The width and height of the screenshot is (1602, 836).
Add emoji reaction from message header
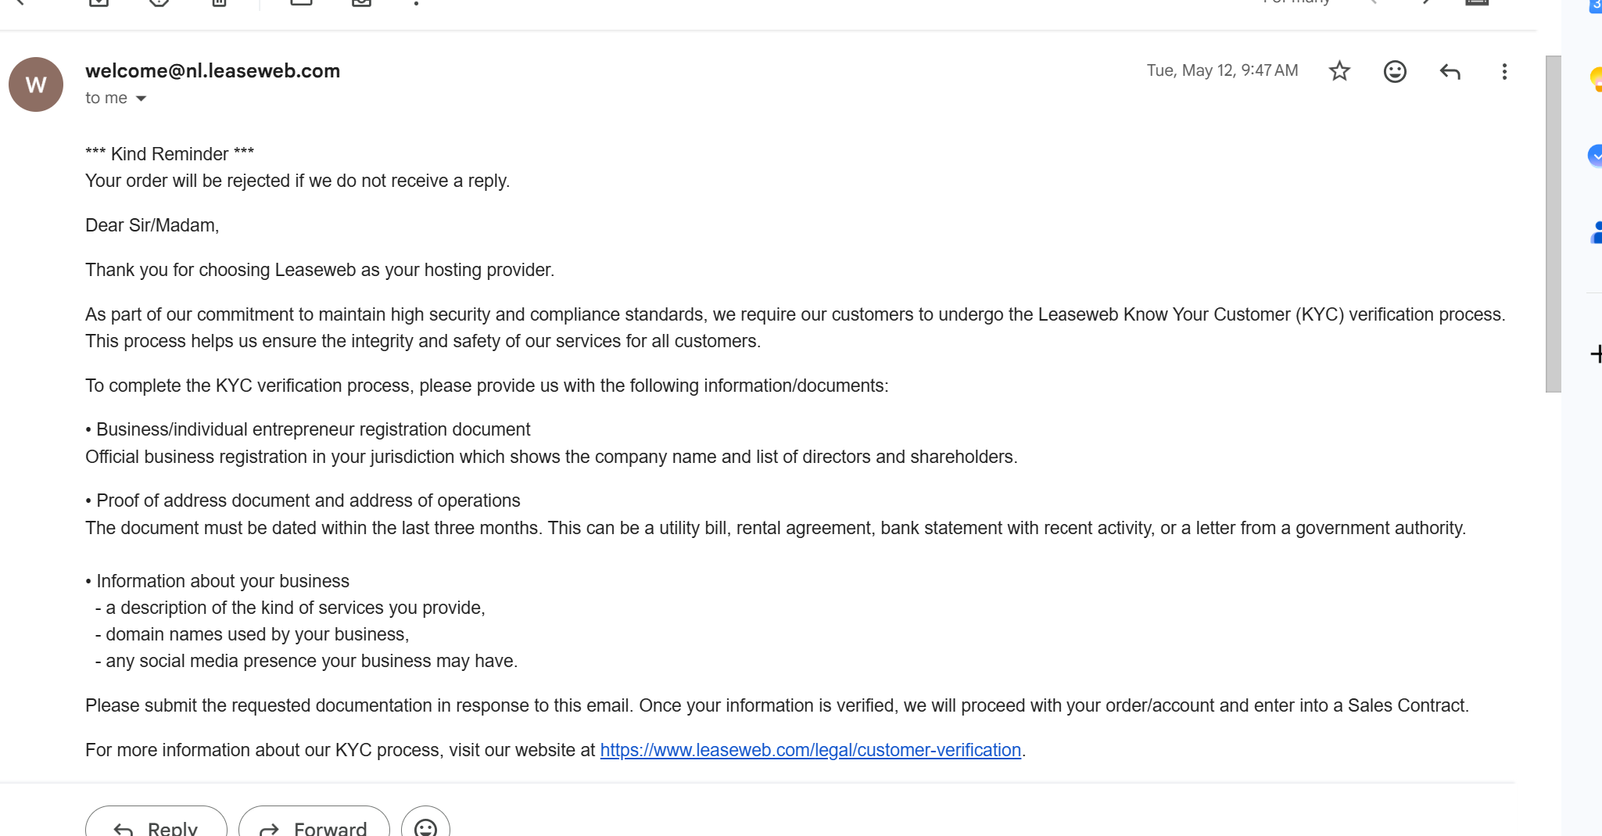coord(1395,71)
